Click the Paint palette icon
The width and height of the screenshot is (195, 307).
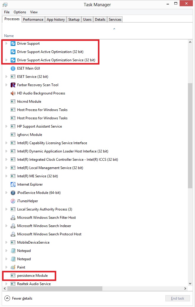click(x=13, y=267)
